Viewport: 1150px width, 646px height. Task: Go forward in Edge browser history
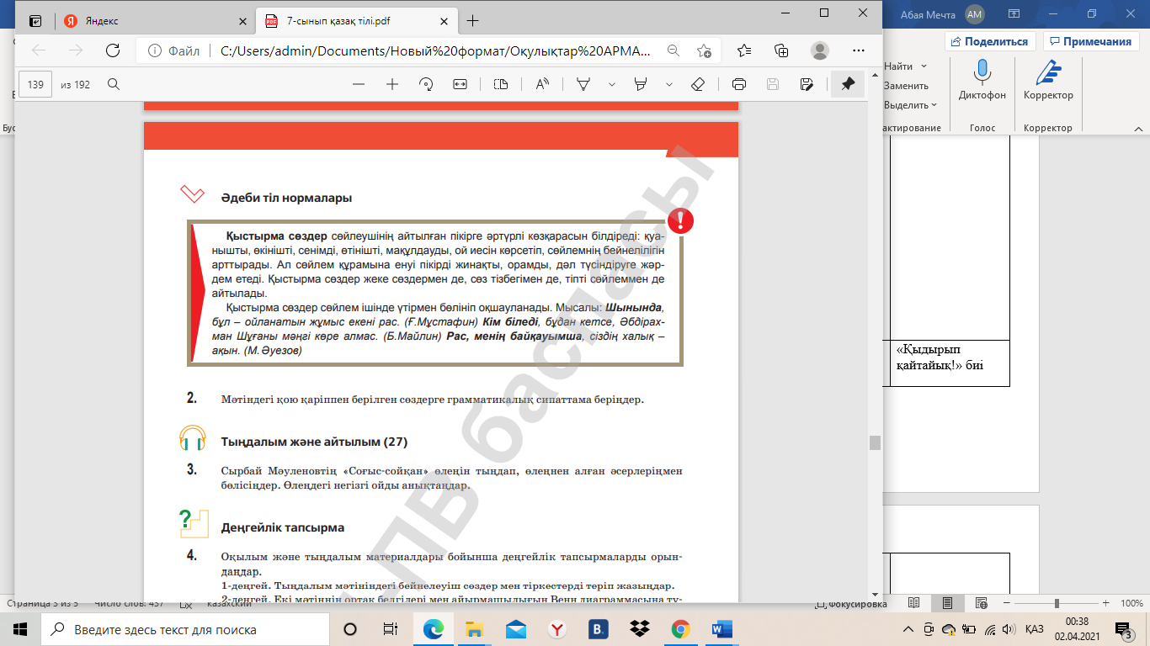coord(76,50)
